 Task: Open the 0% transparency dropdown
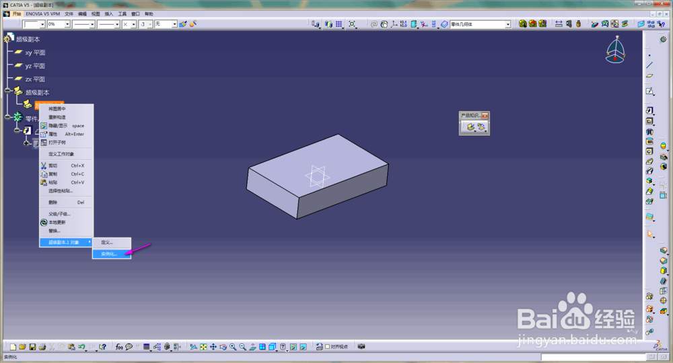point(67,24)
